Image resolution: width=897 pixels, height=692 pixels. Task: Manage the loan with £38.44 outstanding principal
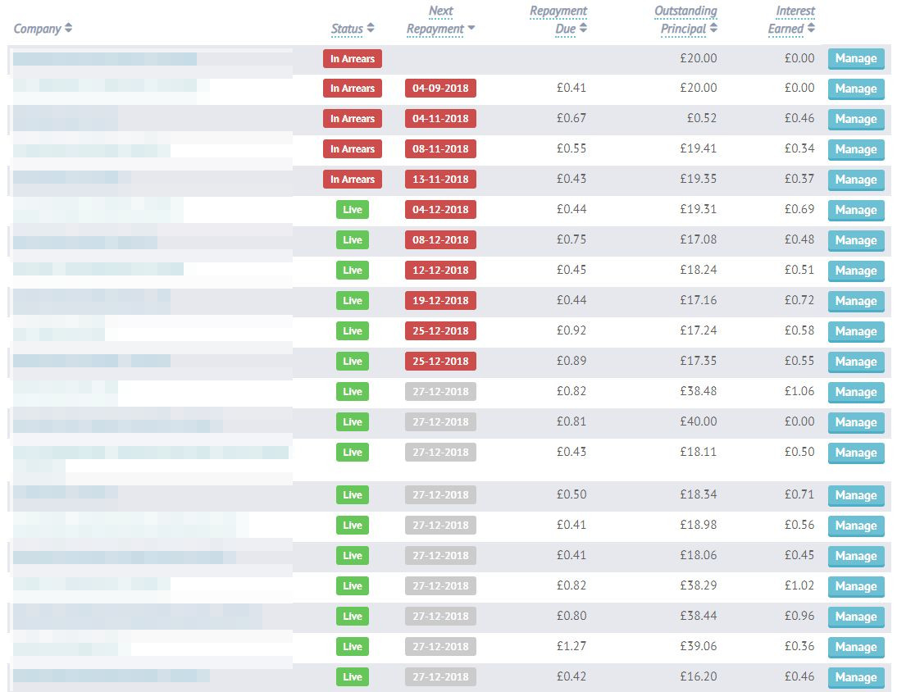click(856, 617)
